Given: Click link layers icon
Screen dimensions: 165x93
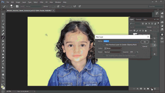Looking at the screenshot, I should [134, 89].
